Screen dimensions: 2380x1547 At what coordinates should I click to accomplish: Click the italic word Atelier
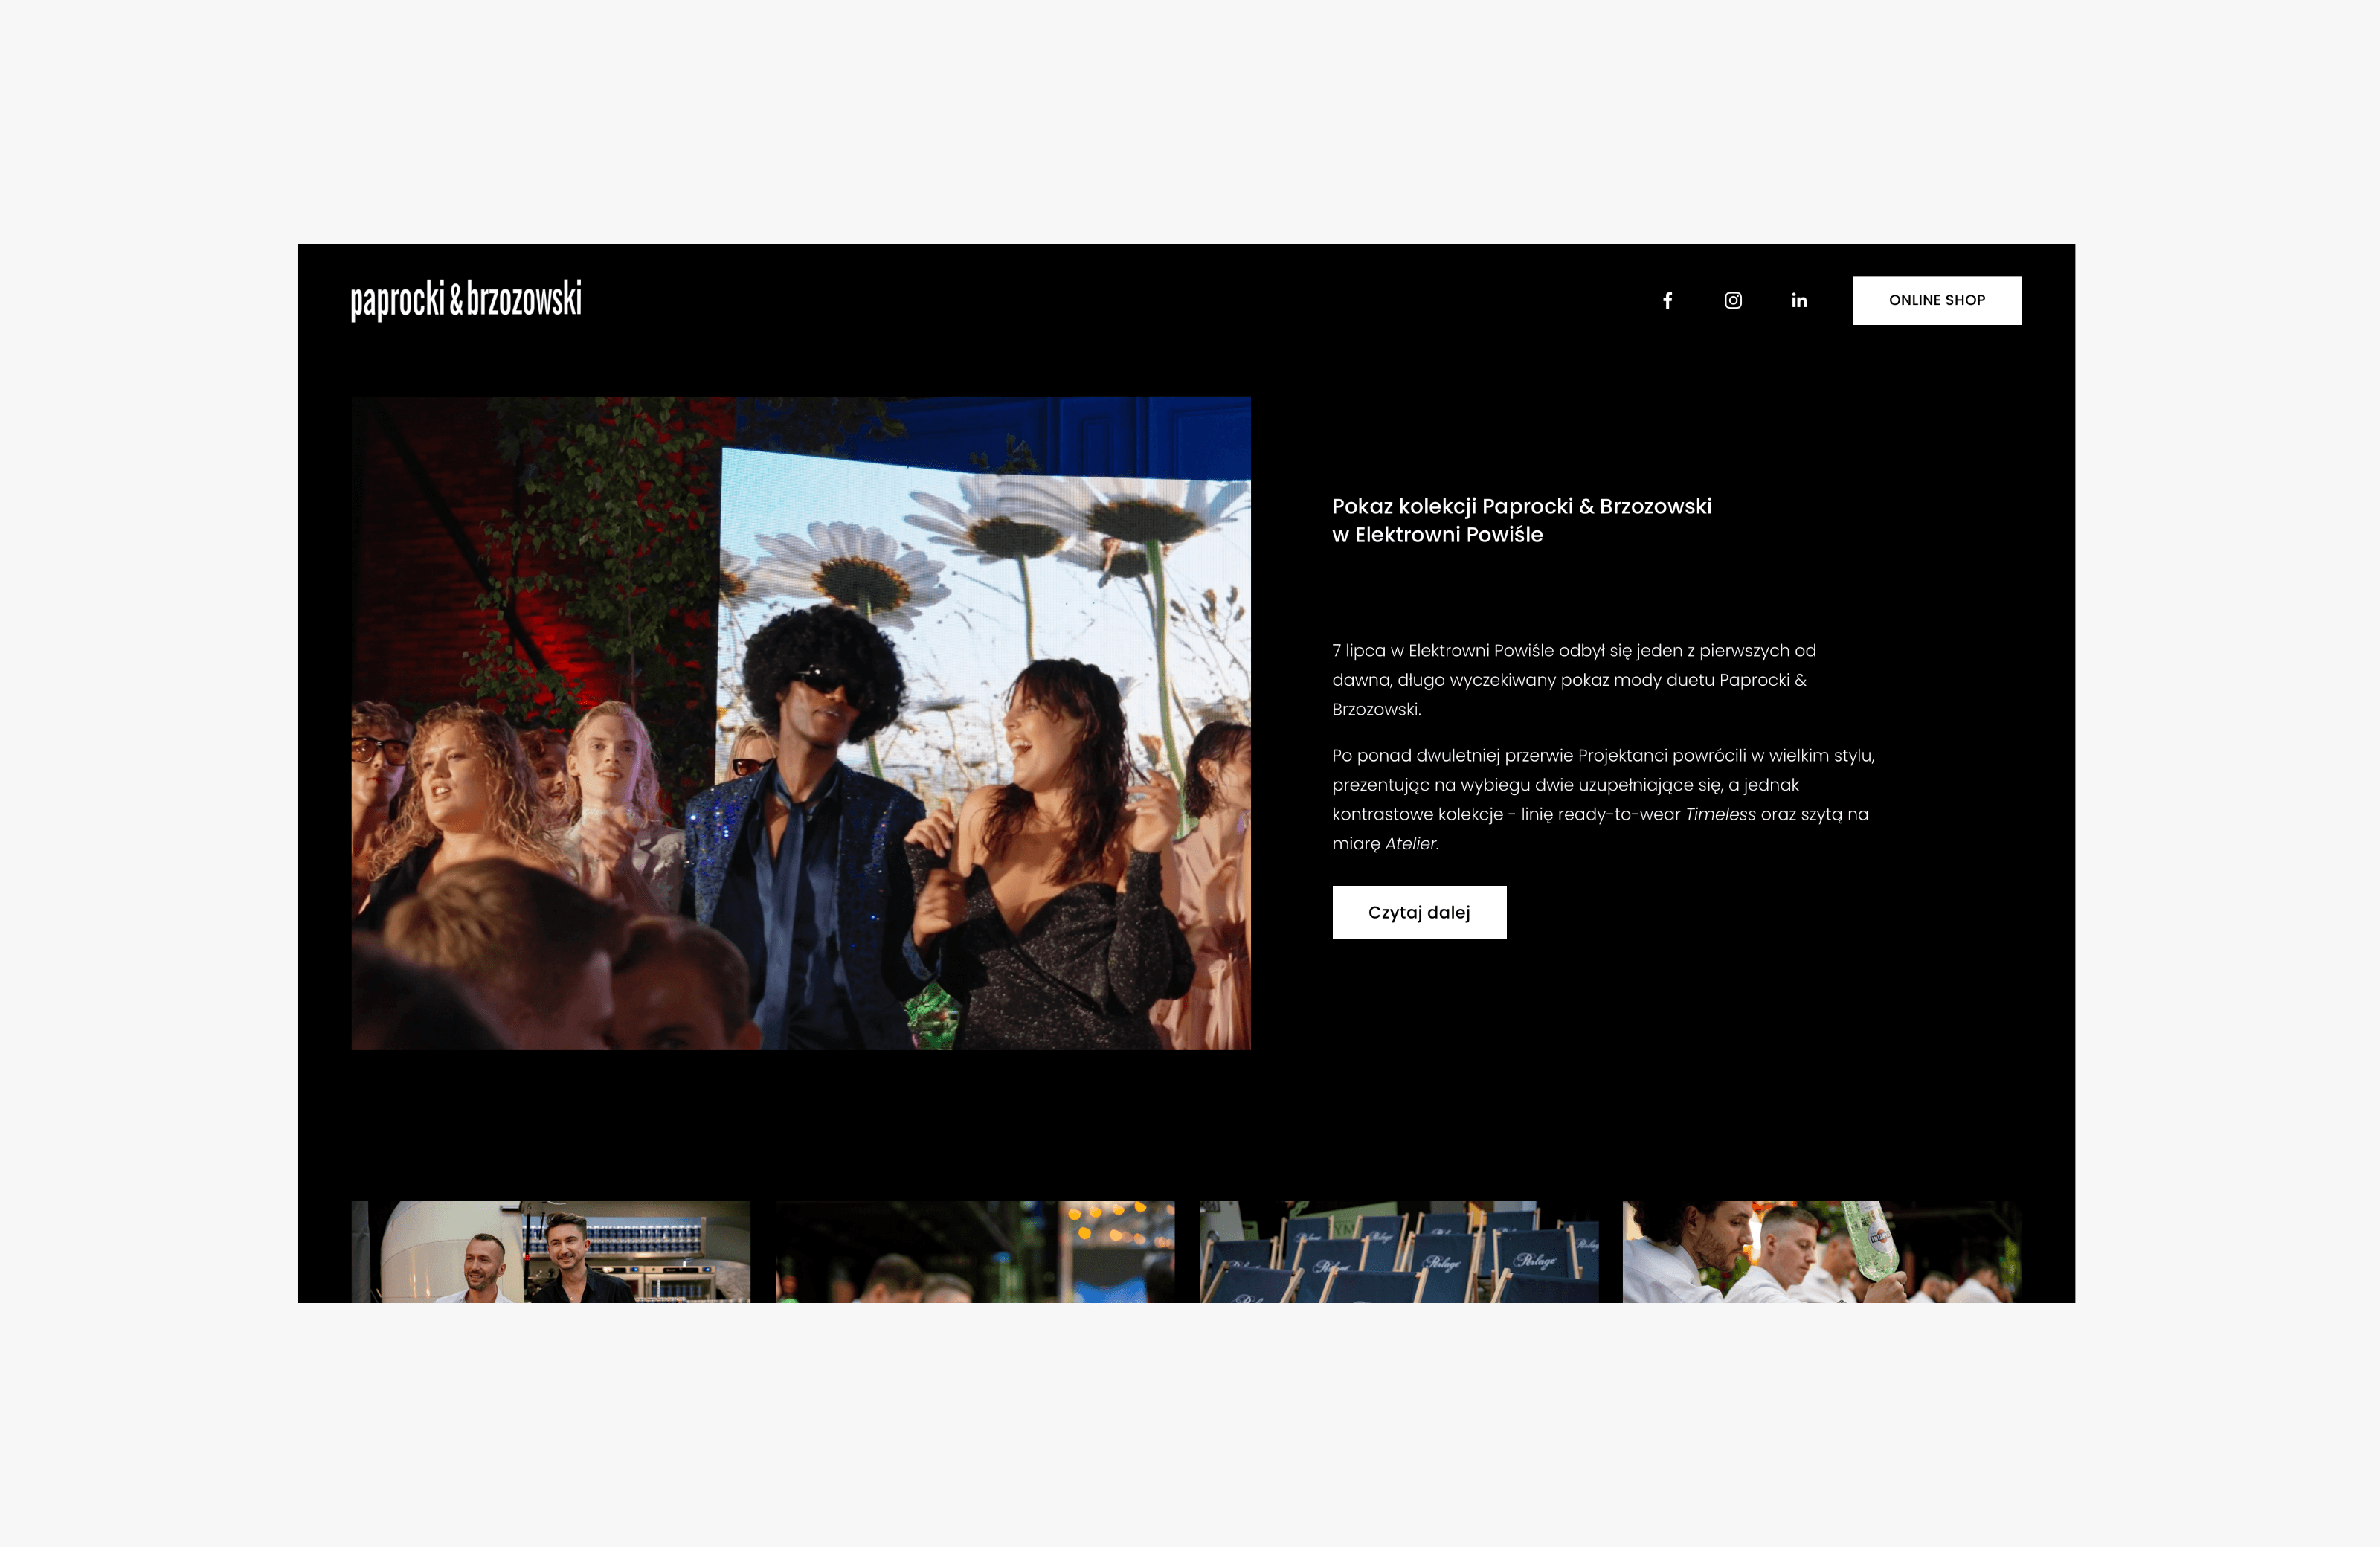[1411, 844]
